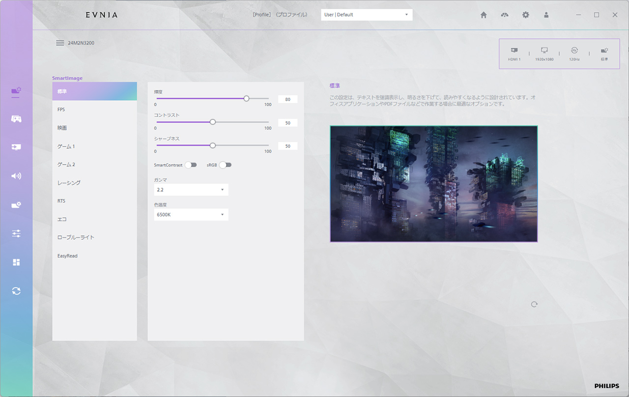Toggle the sRGB switch

(225, 165)
